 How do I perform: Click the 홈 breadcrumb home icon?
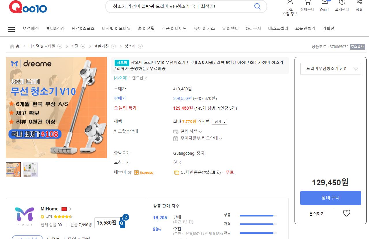click(12, 46)
